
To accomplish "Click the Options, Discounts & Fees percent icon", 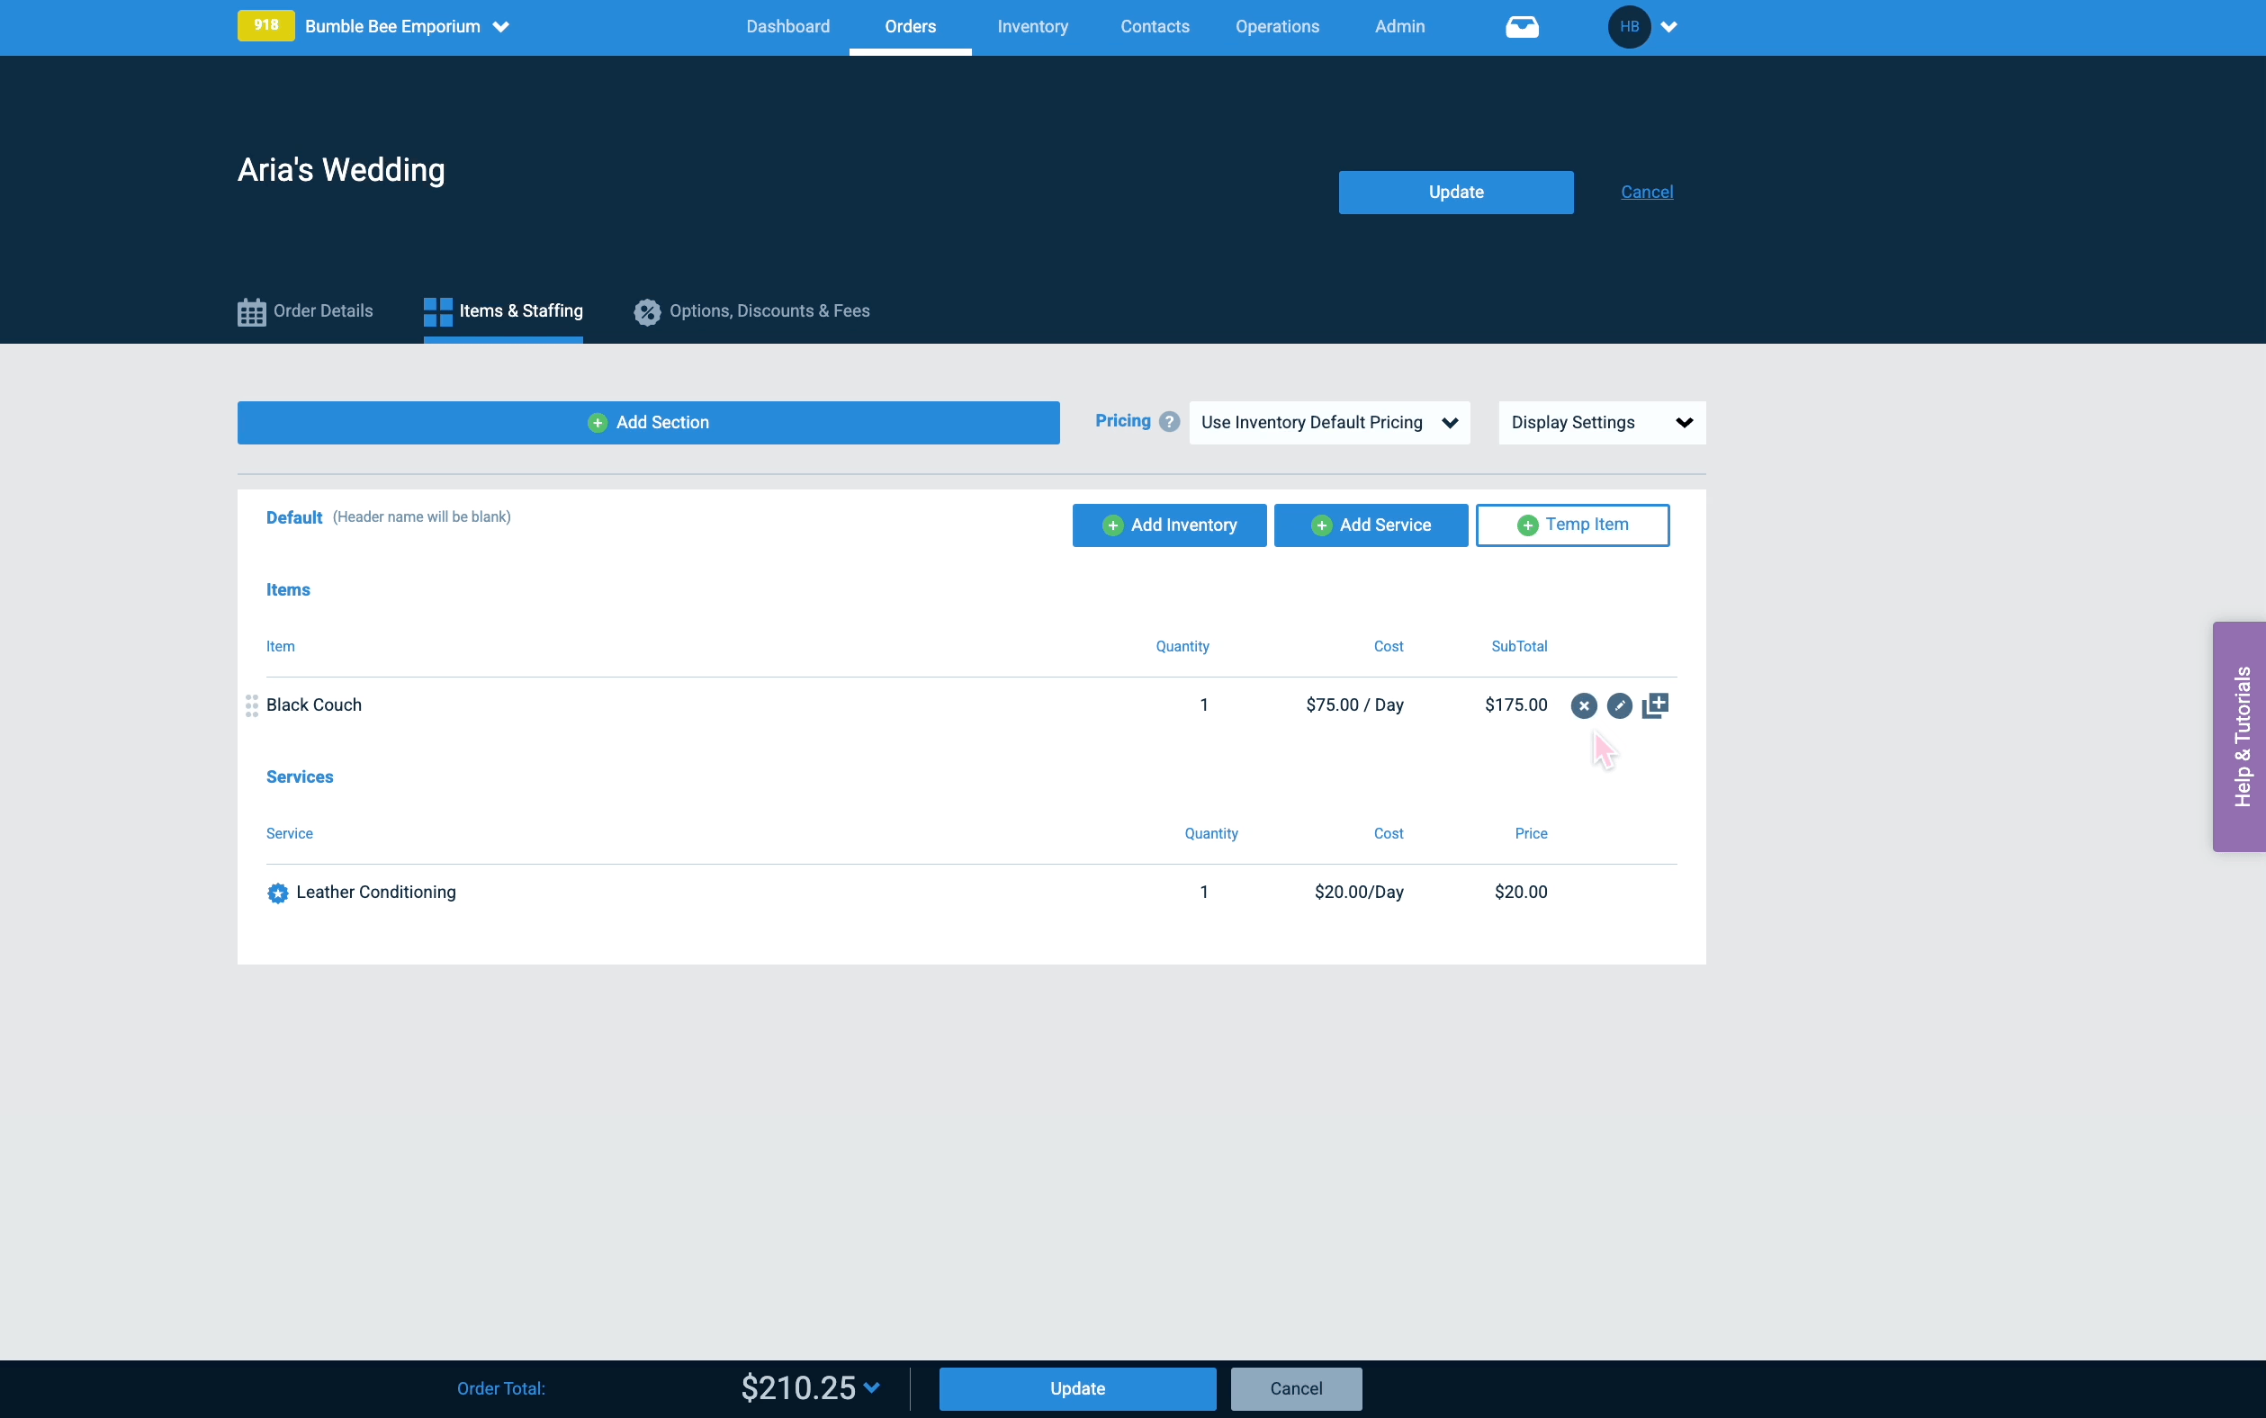I will pyautogui.click(x=647, y=311).
